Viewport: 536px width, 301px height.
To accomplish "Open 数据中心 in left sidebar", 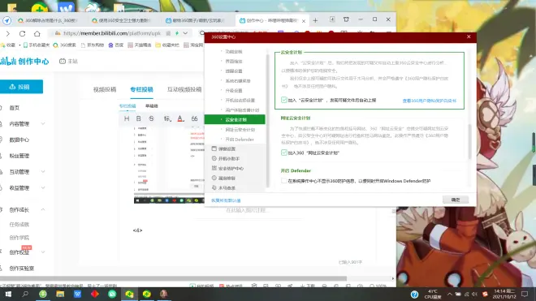I will [x=19, y=140].
